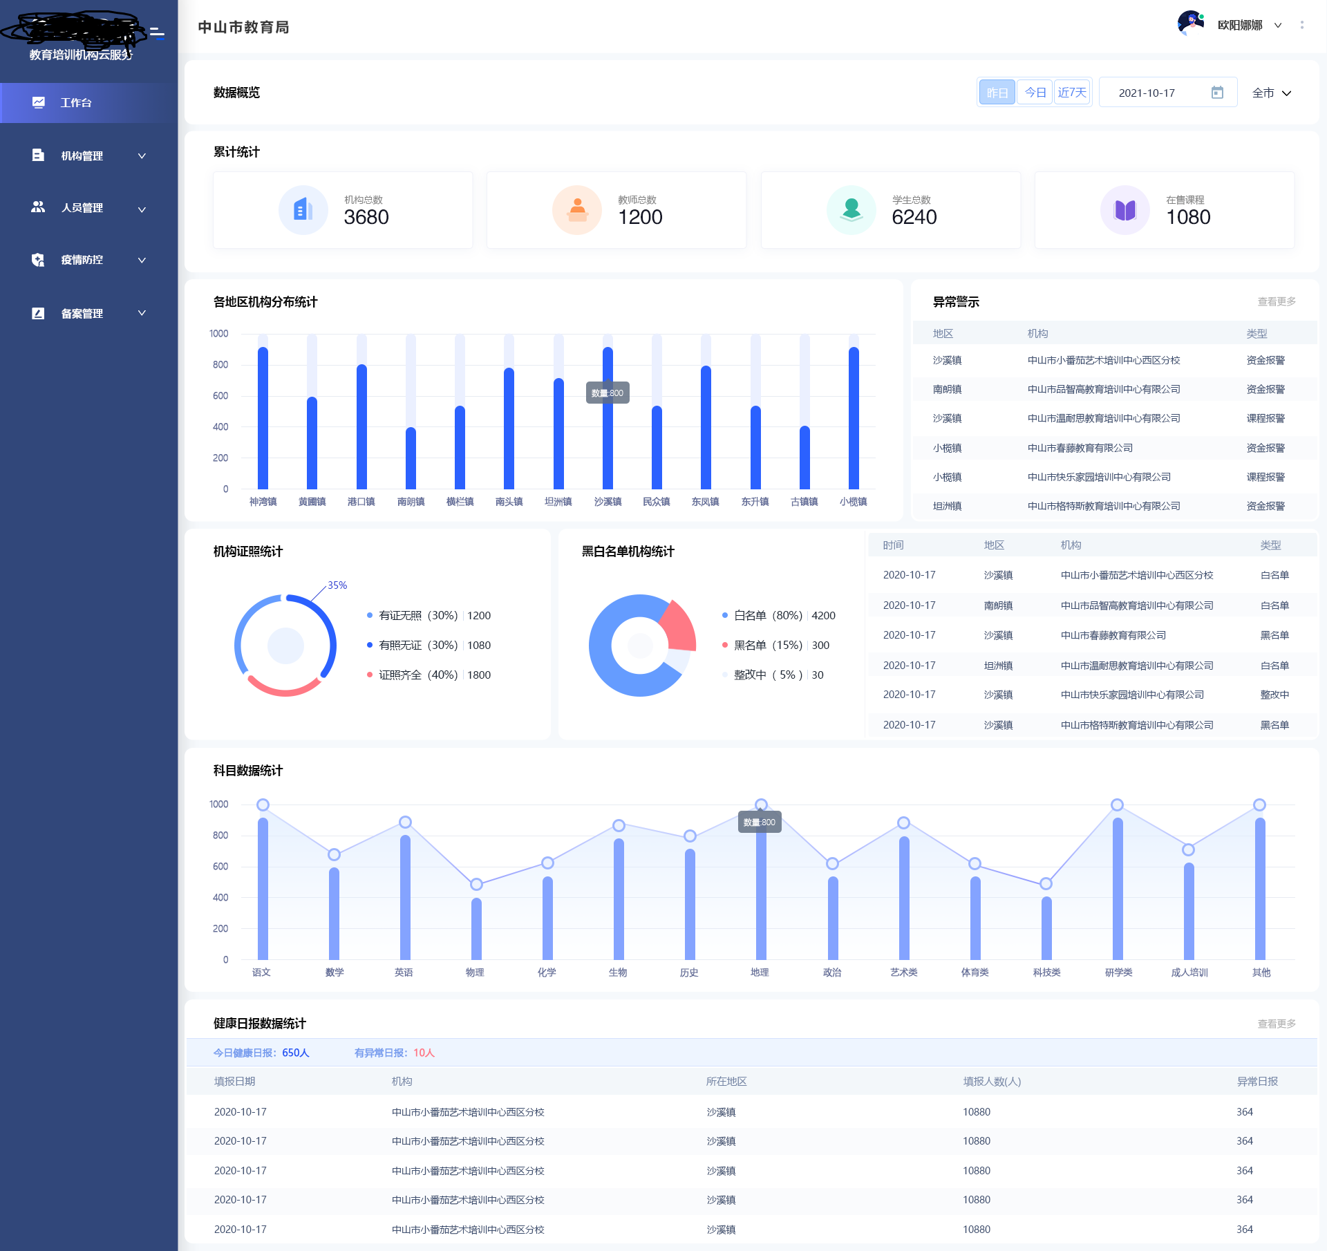
Task: Open the 欧阳娜娜 user dropdown arrow
Action: tap(1278, 26)
